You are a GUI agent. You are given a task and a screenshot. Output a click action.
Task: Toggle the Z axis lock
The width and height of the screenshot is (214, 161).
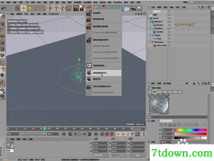pos(62,8)
